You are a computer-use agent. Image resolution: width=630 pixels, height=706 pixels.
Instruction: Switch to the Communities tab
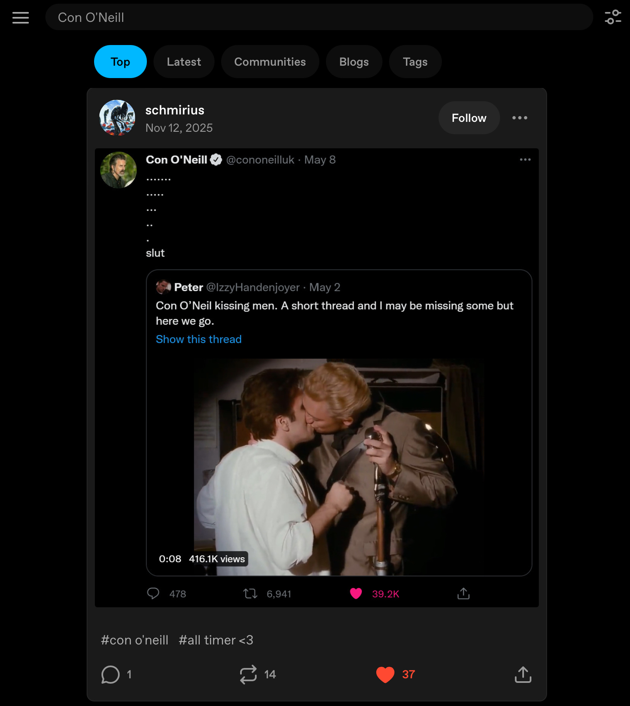270,62
